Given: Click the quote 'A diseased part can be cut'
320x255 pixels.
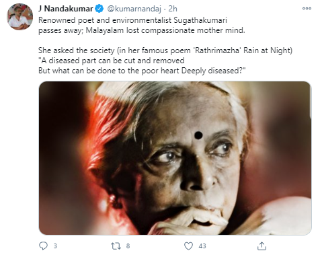Looking at the screenshot, I should 112,61.
